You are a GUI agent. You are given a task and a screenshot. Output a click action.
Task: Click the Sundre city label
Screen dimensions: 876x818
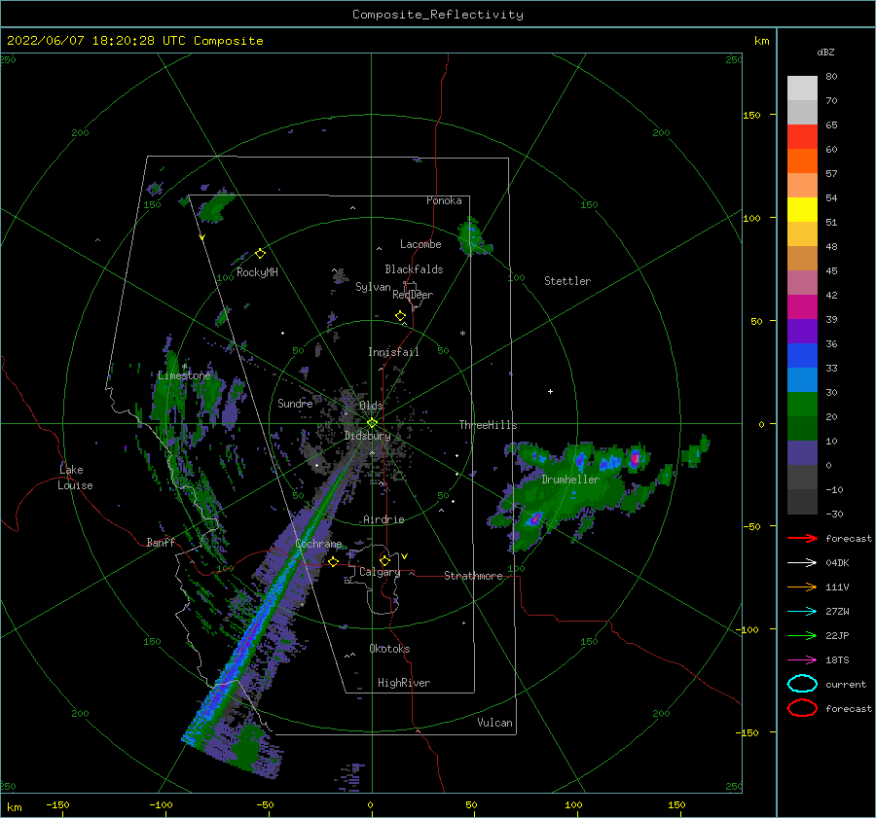(x=295, y=403)
